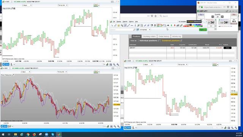Select the black right-arrow tool in toolbar
The image size is (243, 137).
click(x=168, y=25)
